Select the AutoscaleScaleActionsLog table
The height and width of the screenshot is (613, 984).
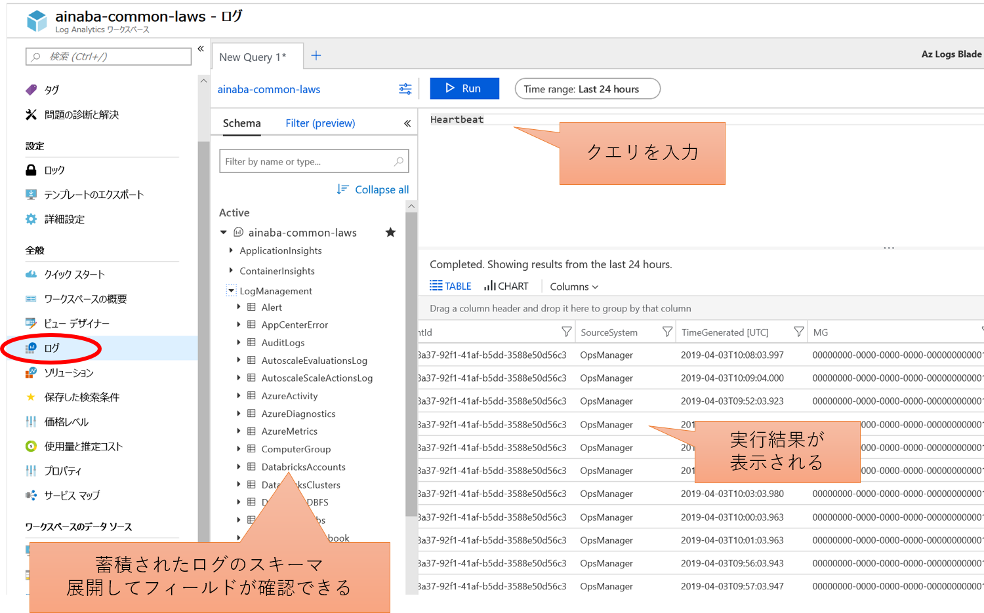[317, 378]
